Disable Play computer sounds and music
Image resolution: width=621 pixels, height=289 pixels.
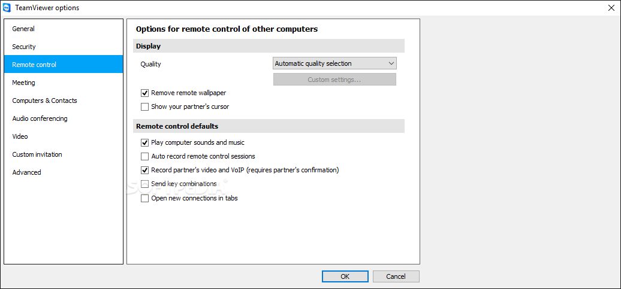pos(144,142)
